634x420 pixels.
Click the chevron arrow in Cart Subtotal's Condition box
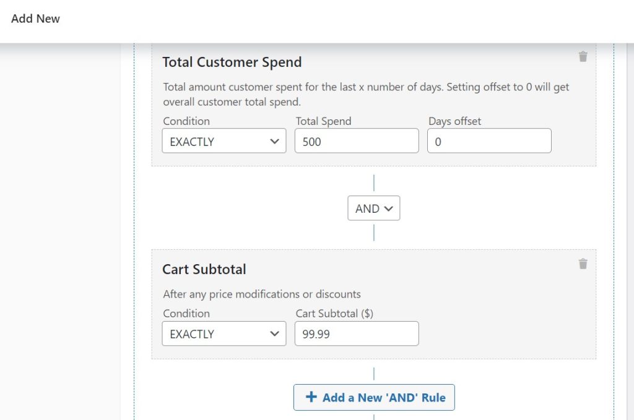coord(274,333)
